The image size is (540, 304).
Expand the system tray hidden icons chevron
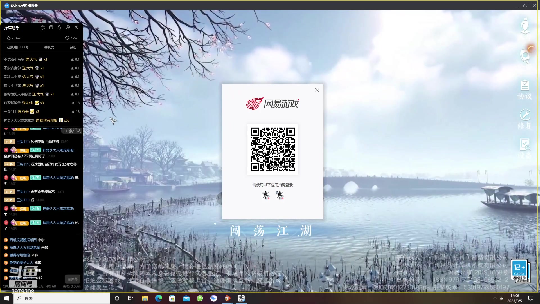[x=495, y=298]
